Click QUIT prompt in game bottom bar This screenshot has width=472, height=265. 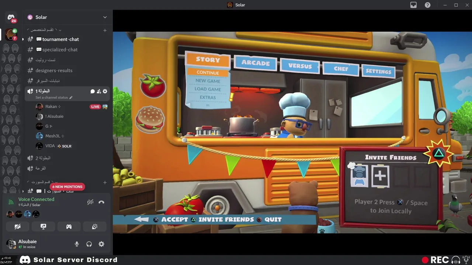(269, 220)
